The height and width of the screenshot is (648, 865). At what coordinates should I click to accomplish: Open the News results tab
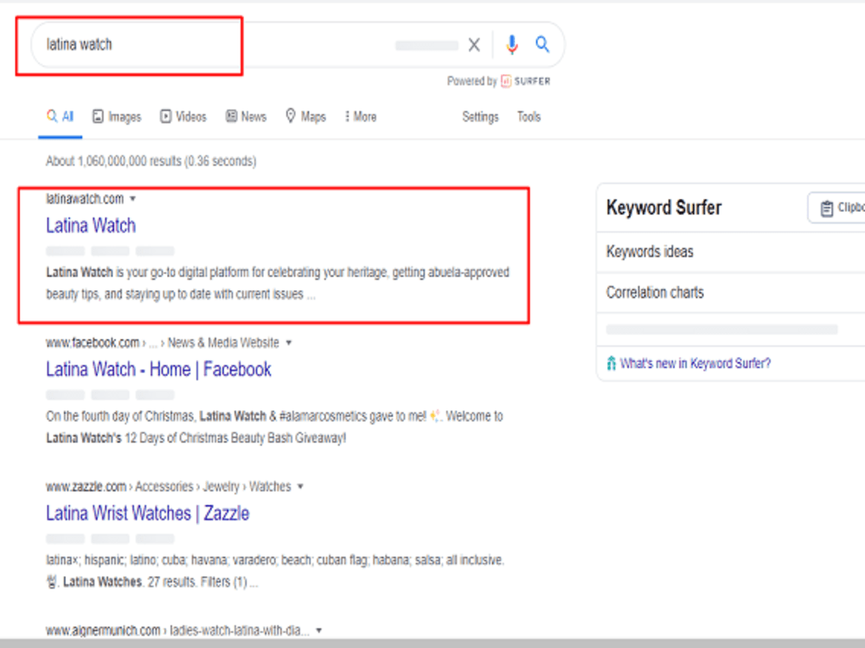coord(246,117)
